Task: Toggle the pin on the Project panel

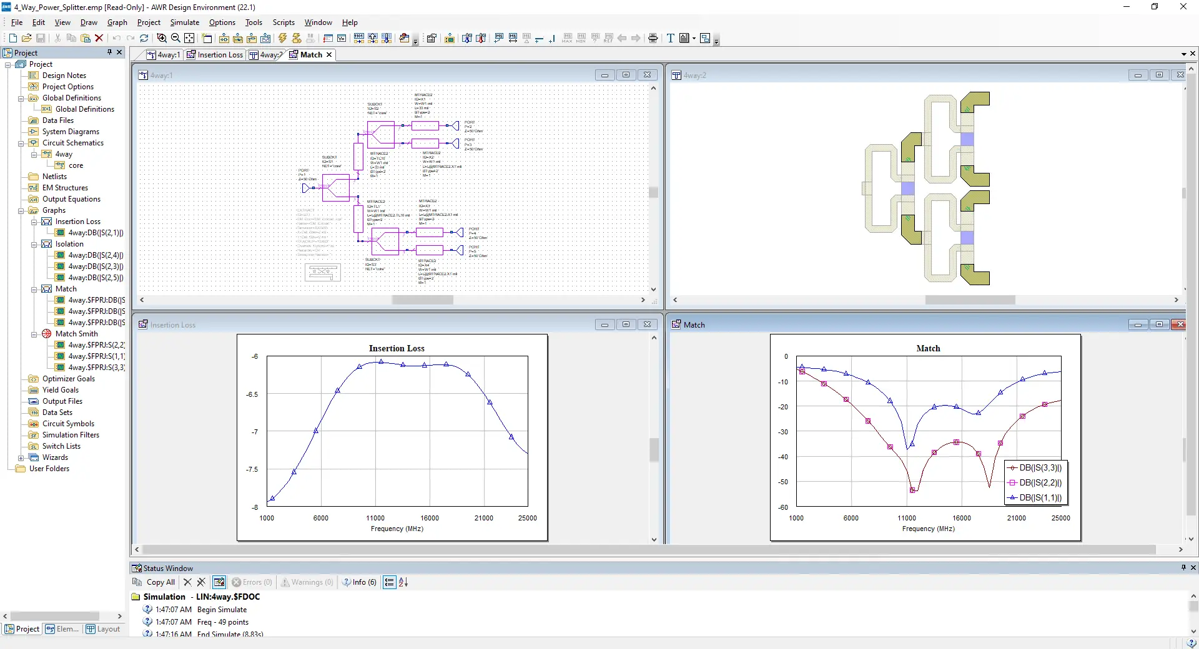Action: tap(109, 52)
